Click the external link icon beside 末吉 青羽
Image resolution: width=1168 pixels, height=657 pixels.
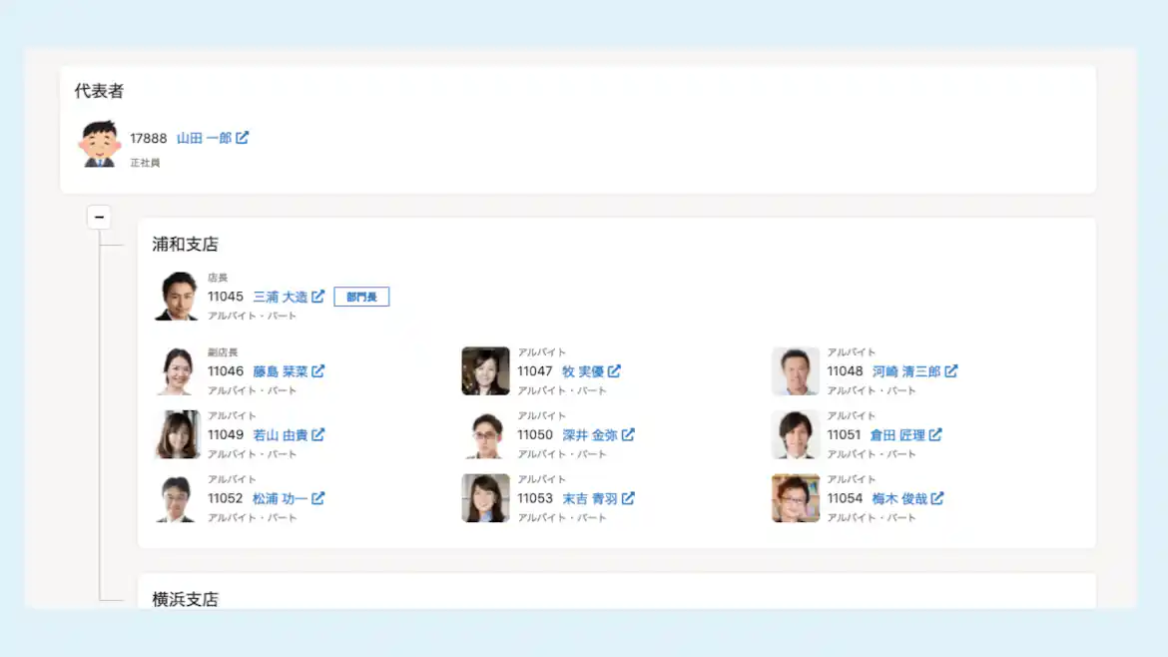pyautogui.click(x=630, y=499)
